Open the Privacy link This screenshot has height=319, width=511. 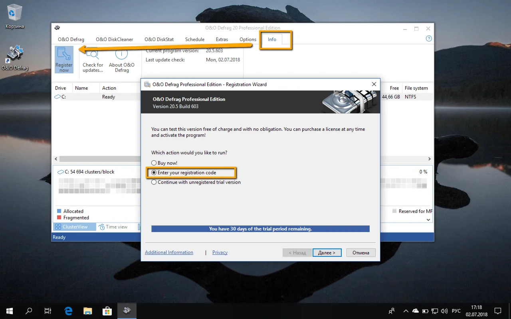pyautogui.click(x=220, y=252)
